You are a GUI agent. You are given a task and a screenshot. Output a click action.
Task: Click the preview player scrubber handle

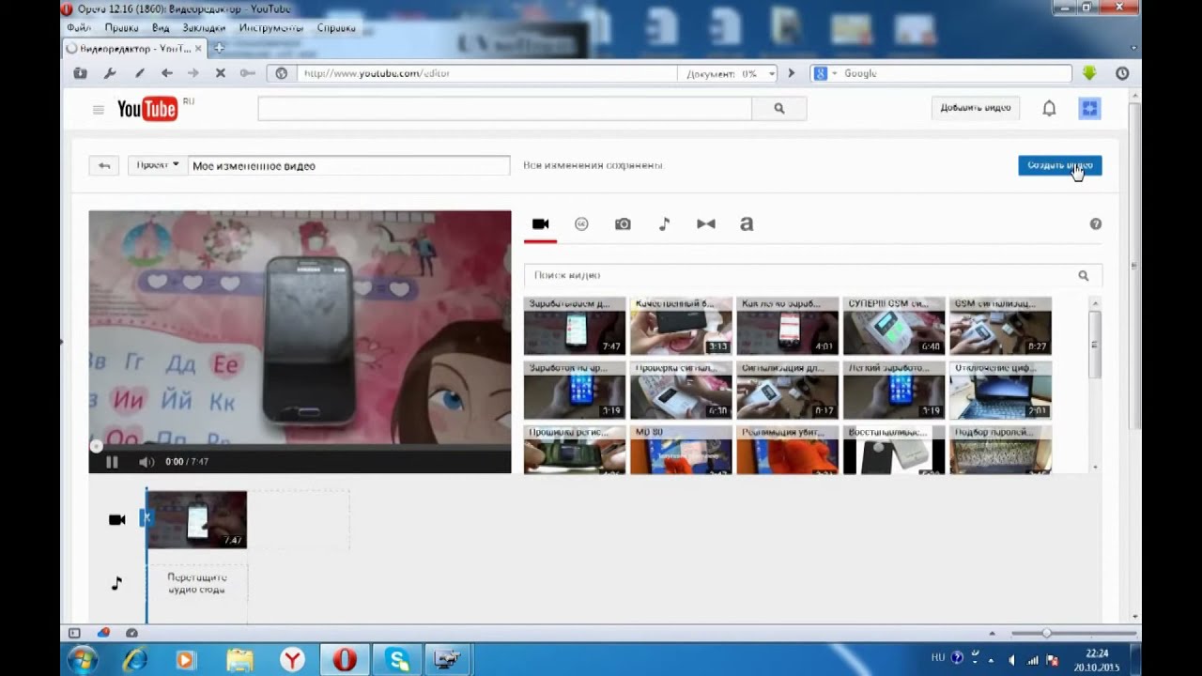(95, 447)
